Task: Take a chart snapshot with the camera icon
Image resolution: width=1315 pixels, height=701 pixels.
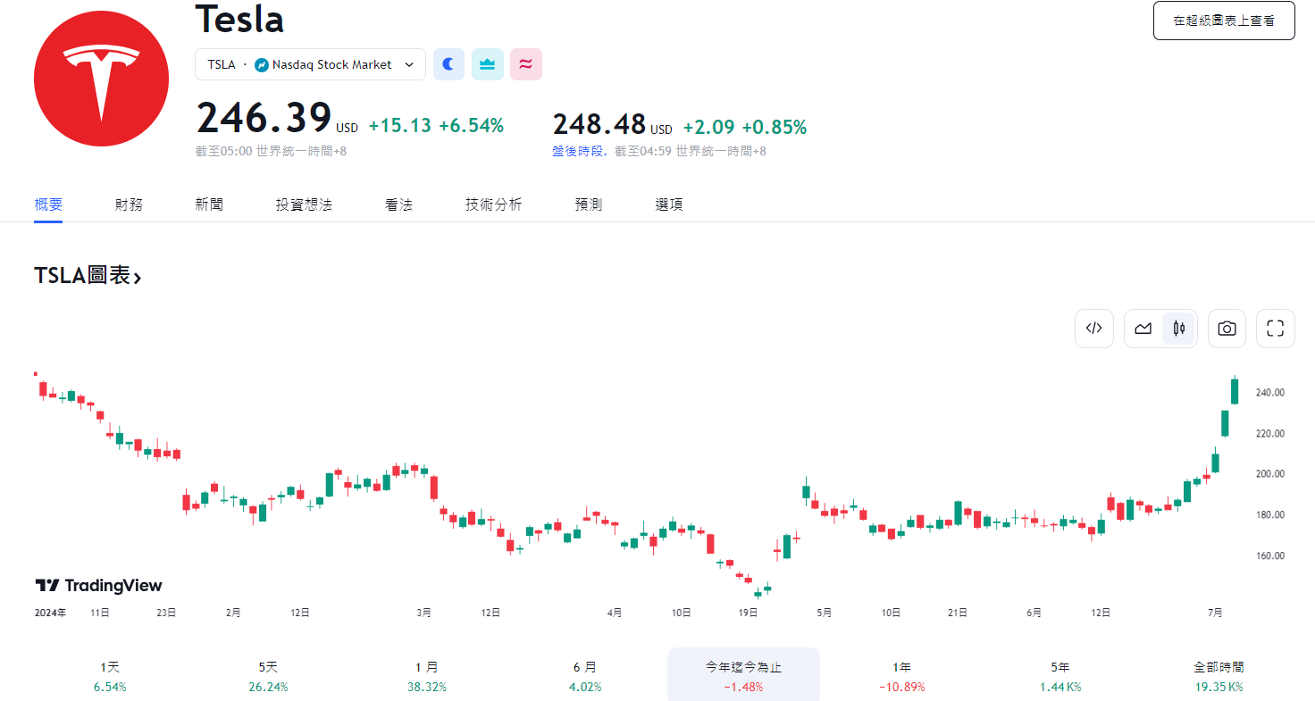Action: click(1226, 328)
